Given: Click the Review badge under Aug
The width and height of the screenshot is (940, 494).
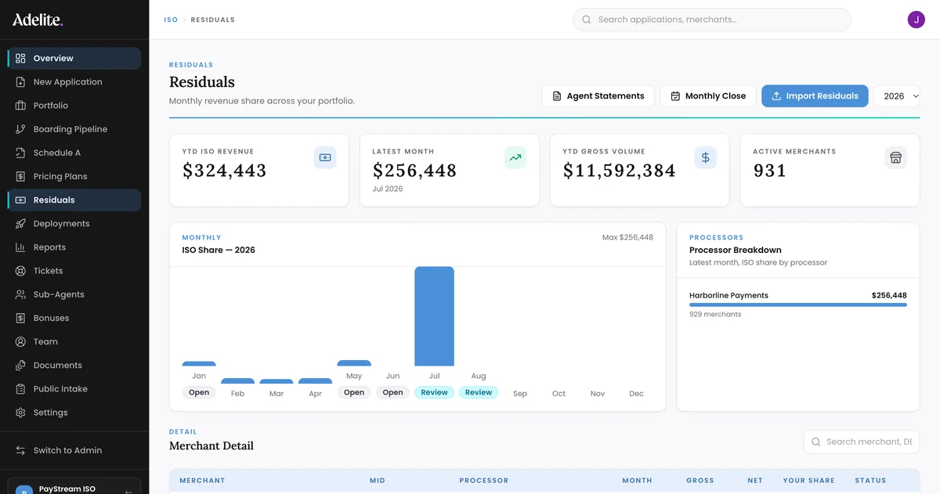Looking at the screenshot, I should tap(479, 392).
